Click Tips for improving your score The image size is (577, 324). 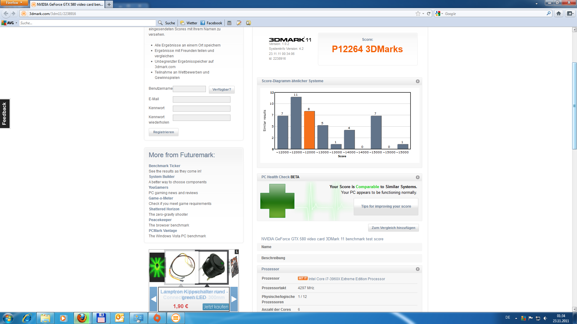point(386,206)
